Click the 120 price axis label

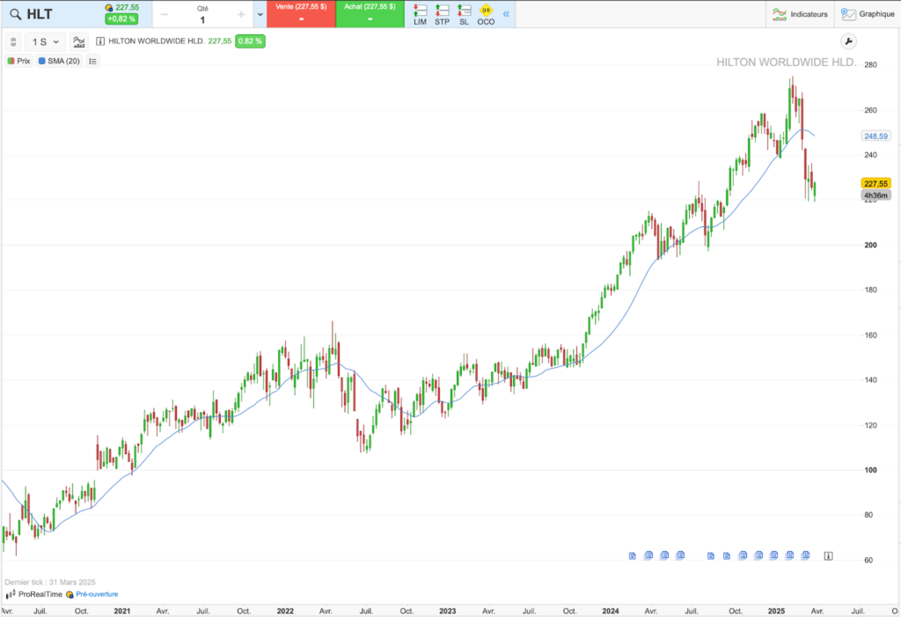click(870, 425)
